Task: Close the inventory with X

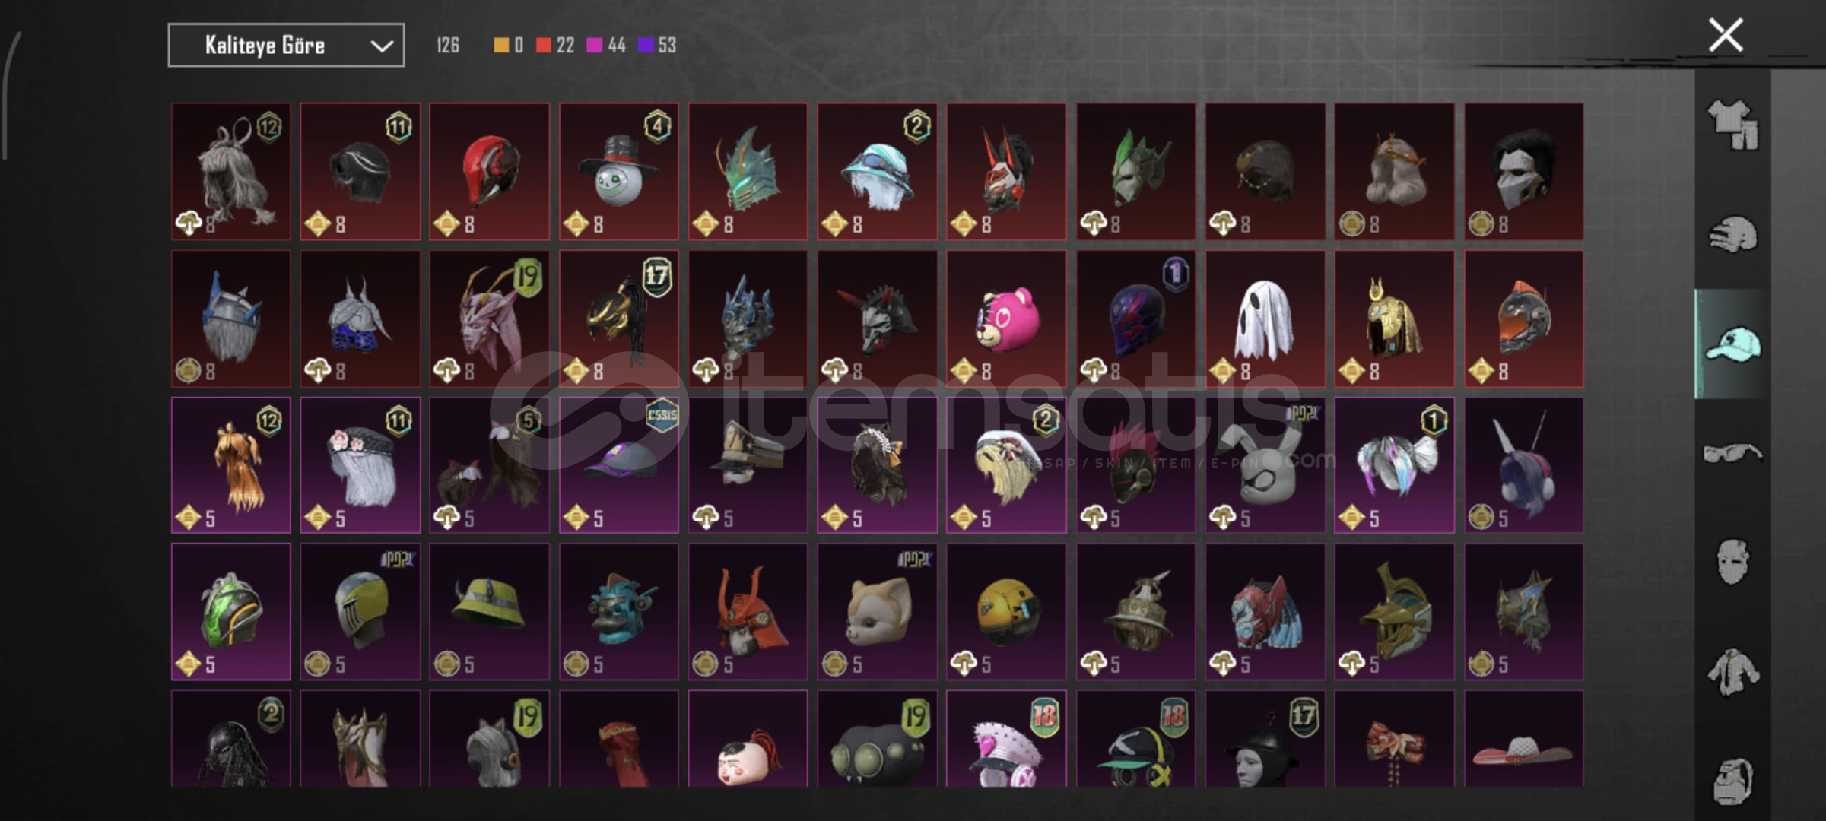Action: click(x=1726, y=35)
